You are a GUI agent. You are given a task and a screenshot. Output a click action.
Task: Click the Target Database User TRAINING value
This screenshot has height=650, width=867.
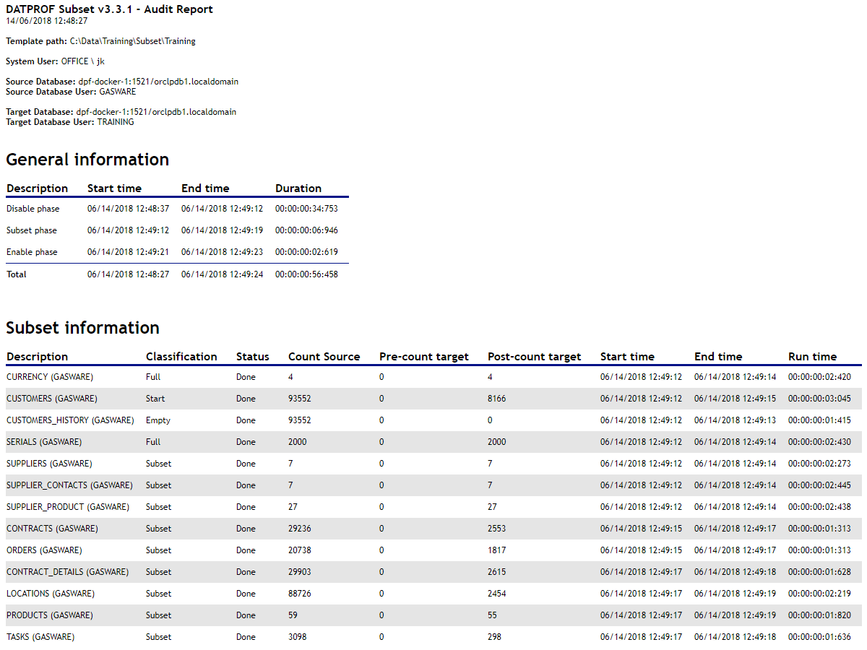click(x=116, y=122)
